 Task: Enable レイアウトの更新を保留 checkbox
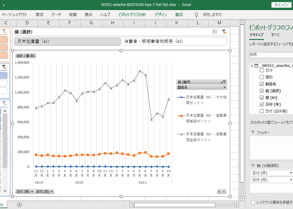click(x=253, y=202)
